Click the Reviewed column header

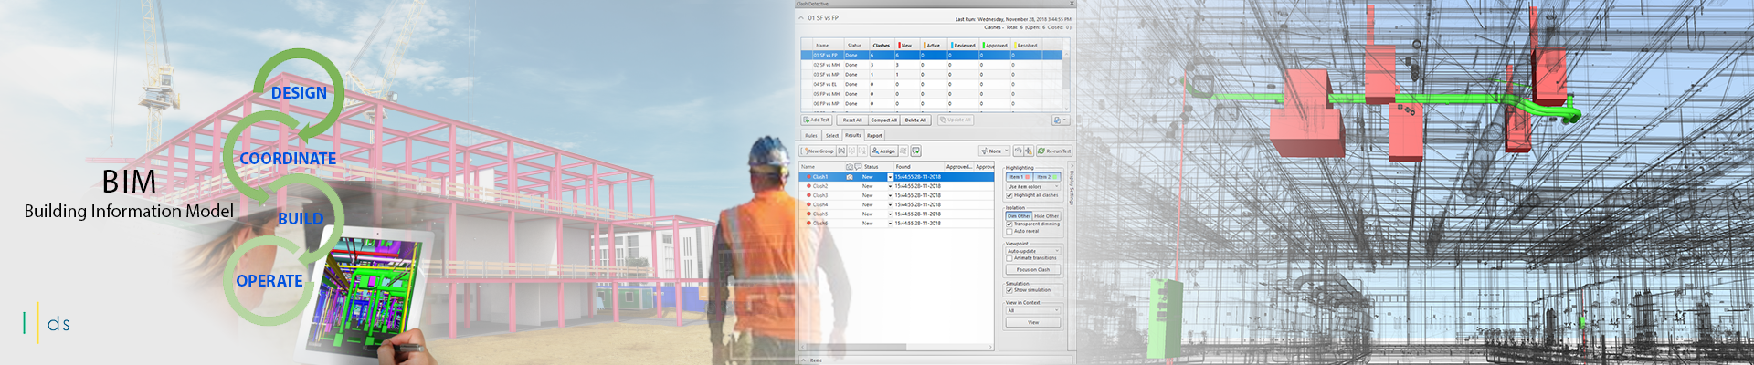pyautogui.click(x=964, y=45)
